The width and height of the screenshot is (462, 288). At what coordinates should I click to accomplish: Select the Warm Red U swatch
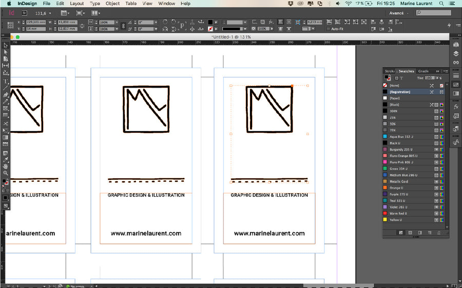point(414,213)
